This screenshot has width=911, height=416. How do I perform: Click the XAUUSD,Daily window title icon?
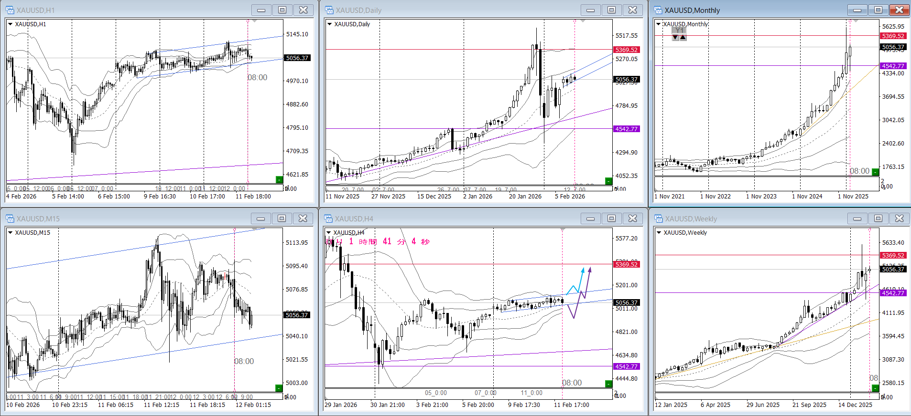pyautogui.click(x=329, y=10)
